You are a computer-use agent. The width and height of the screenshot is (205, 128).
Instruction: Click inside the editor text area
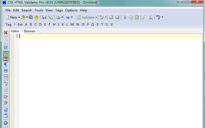[110, 79]
